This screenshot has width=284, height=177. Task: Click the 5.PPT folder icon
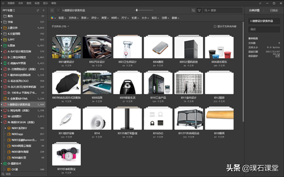click(5, 40)
